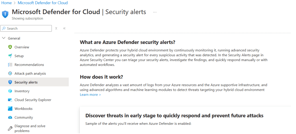This screenshot has height=134, width=296.
Task: Click the Workbooks chart icon
Action: pos(10,109)
